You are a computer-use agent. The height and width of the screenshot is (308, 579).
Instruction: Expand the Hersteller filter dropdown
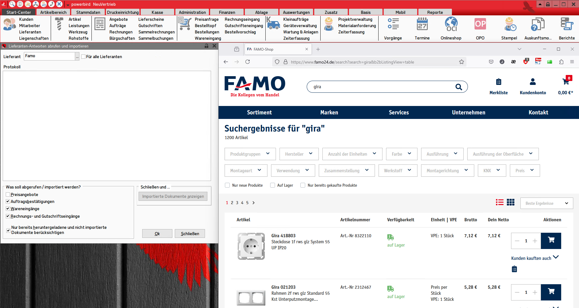(x=299, y=154)
